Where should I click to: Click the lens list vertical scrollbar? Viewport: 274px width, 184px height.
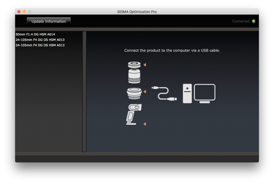click(x=84, y=92)
